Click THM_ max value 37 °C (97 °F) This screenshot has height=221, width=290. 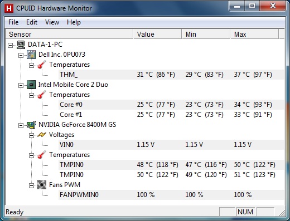253,75
